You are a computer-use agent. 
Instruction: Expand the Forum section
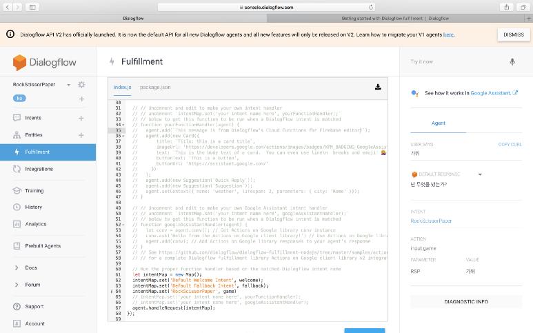[x=32, y=284]
